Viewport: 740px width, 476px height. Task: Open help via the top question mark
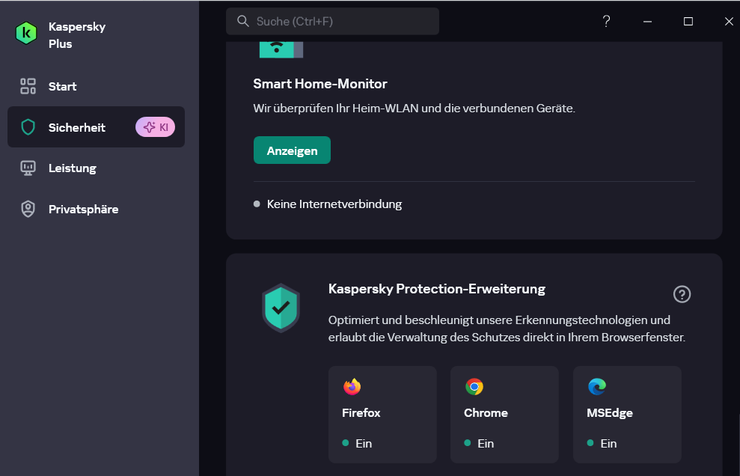(606, 21)
